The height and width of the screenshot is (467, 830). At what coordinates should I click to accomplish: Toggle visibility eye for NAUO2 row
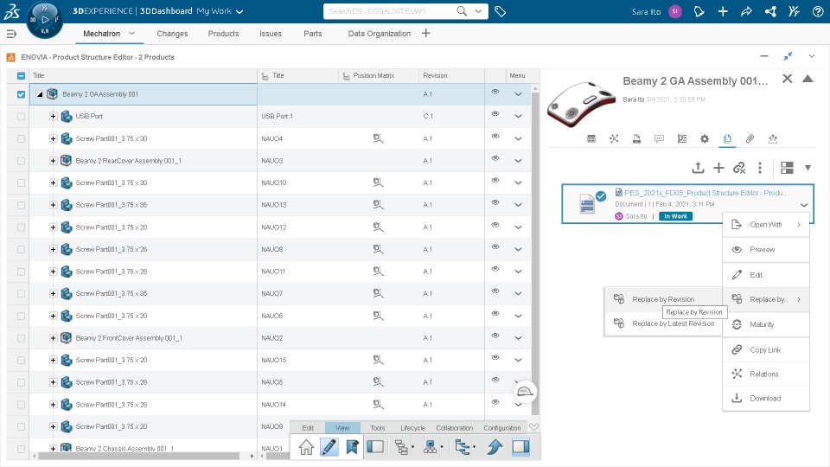click(x=495, y=336)
